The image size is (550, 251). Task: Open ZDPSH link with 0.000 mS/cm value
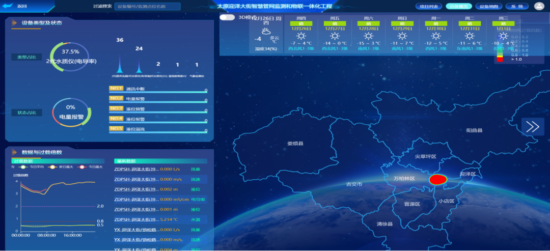point(137,200)
